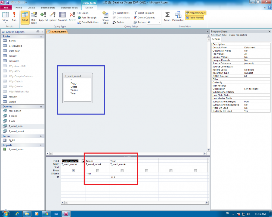This screenshot has height=217, width=272.
Task: Open Quick Access Toolbar customize dropdown
Action: 26,2
